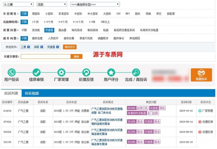
Task: Filter by 制动系统 quality issue
Action: [x=93, y=30]
